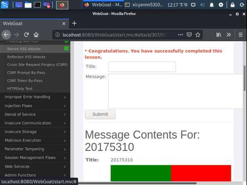Expand Insecure Communication category
The image size is (247, 185).
point(35,123)
